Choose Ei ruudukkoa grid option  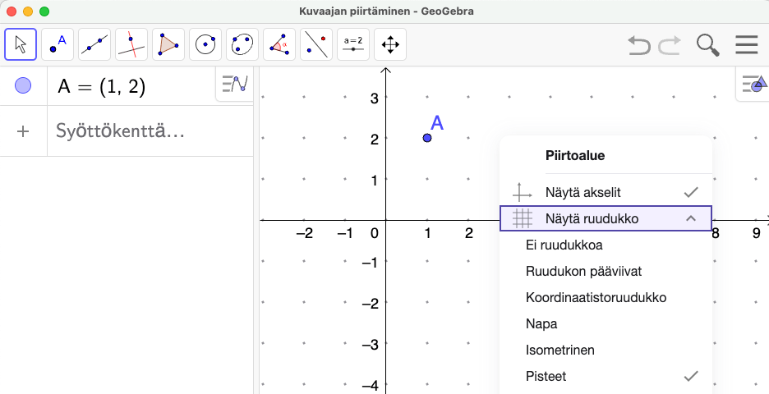[x=606, y=245]
